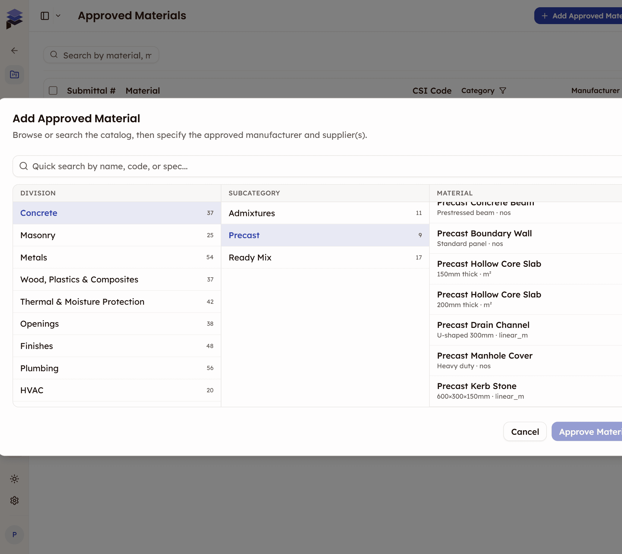The height and width of the screenshot is (554, 622).
Task: Select the Metals division
Action: pyautogui.click(x=117, y=257)
